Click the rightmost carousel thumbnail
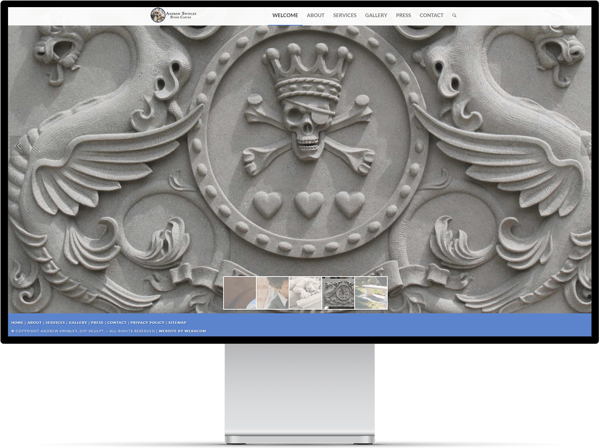The width and height of the screenshot is (599, 448). pos(371,293)
